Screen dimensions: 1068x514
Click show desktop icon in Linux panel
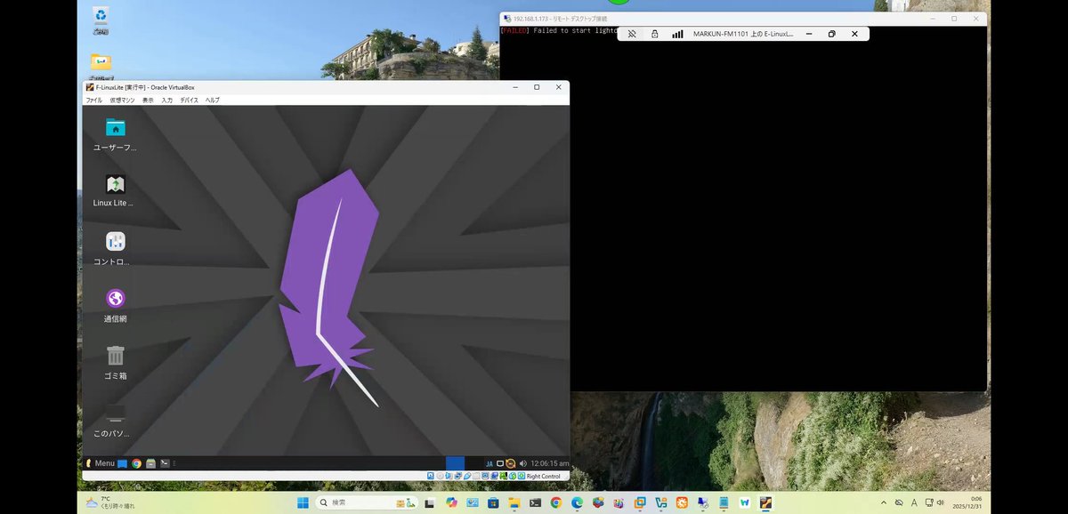click(123, 463)
